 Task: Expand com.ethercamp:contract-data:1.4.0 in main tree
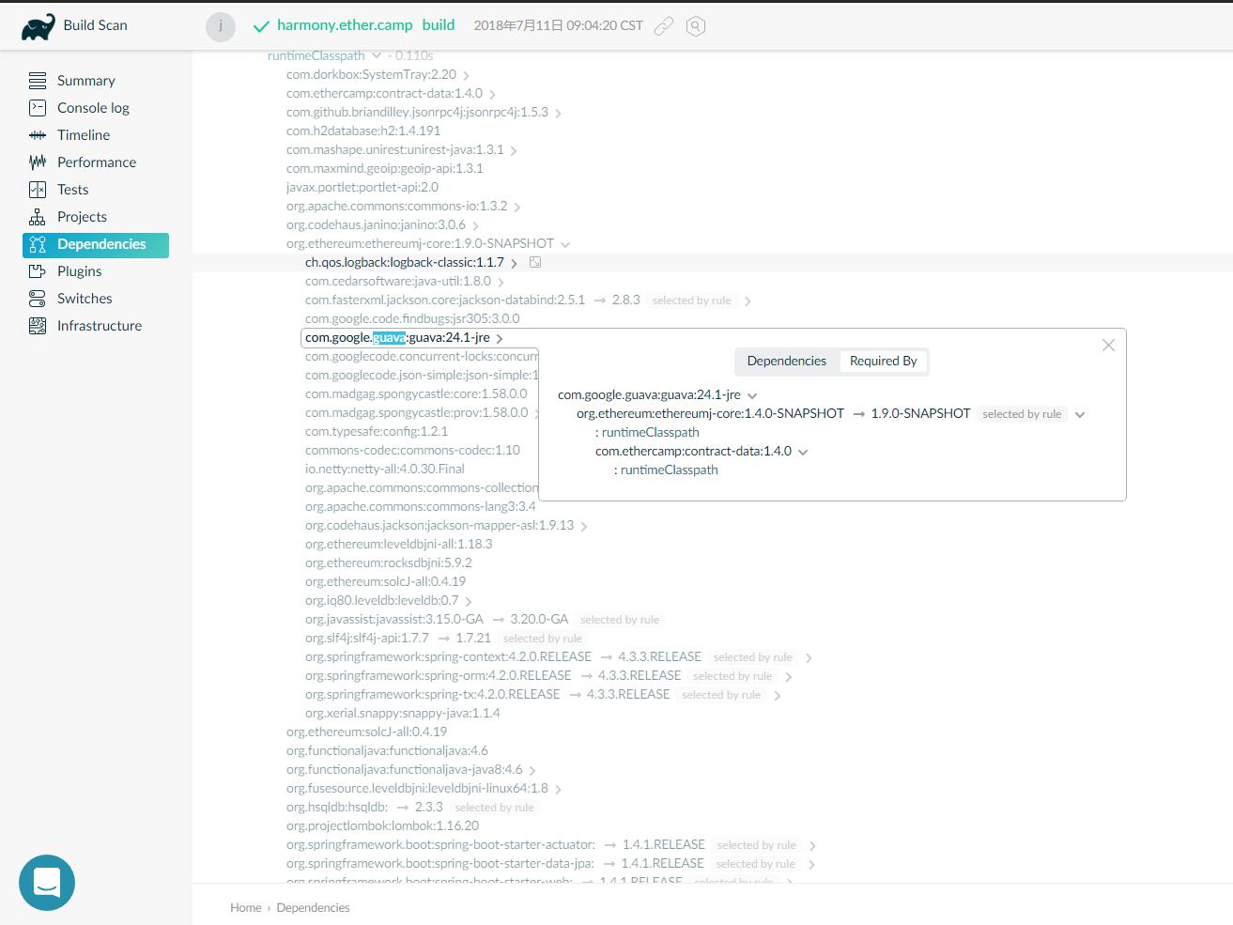[x=493, y=94]
